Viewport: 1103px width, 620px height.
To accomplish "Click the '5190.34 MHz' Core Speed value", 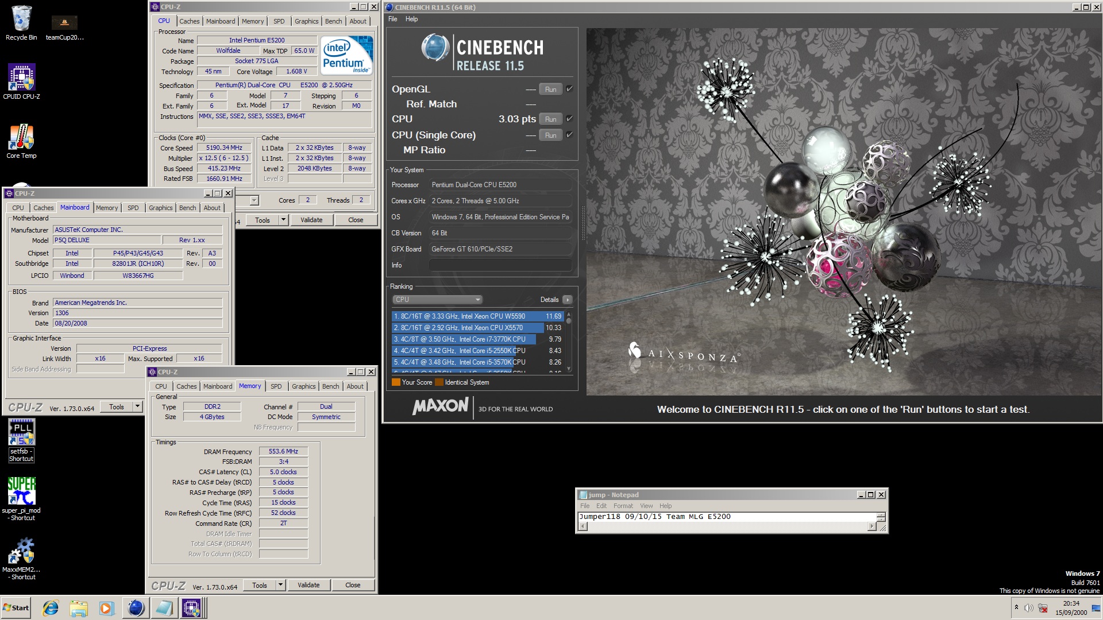I will 224,148.
